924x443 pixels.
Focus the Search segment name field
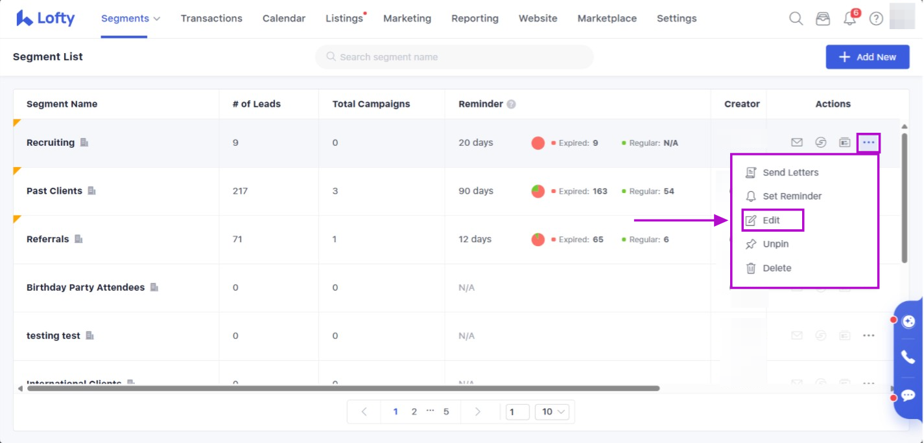pyautogui.click(x=454, y=57)
